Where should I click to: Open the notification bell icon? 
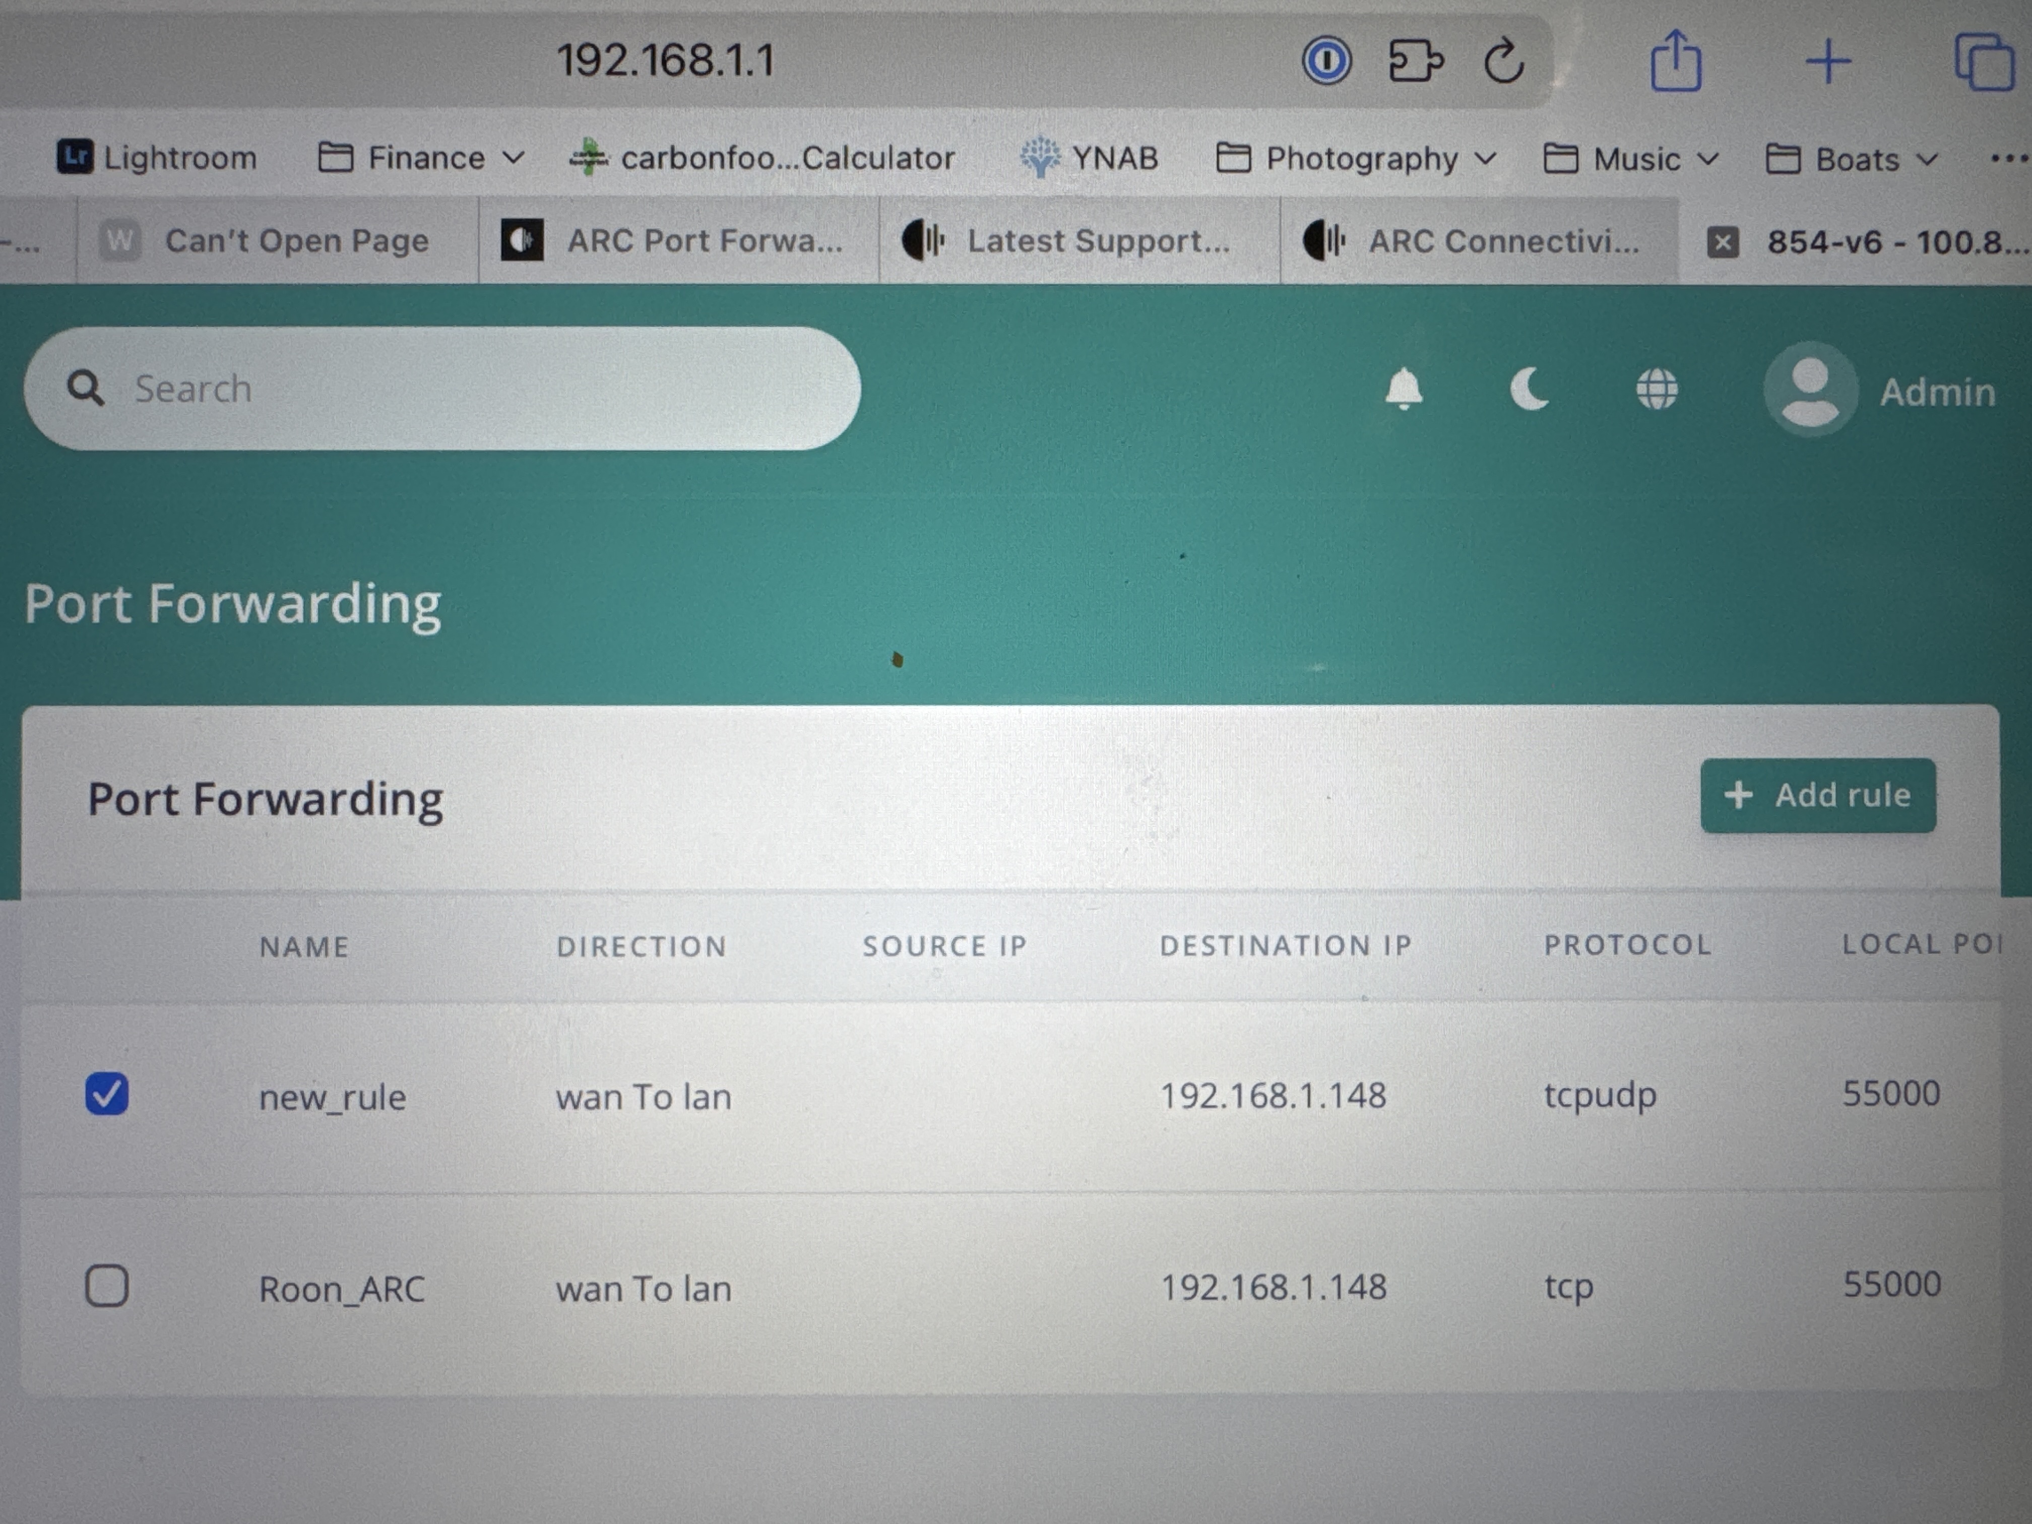pyautogui.click(x=1403, y=390)
